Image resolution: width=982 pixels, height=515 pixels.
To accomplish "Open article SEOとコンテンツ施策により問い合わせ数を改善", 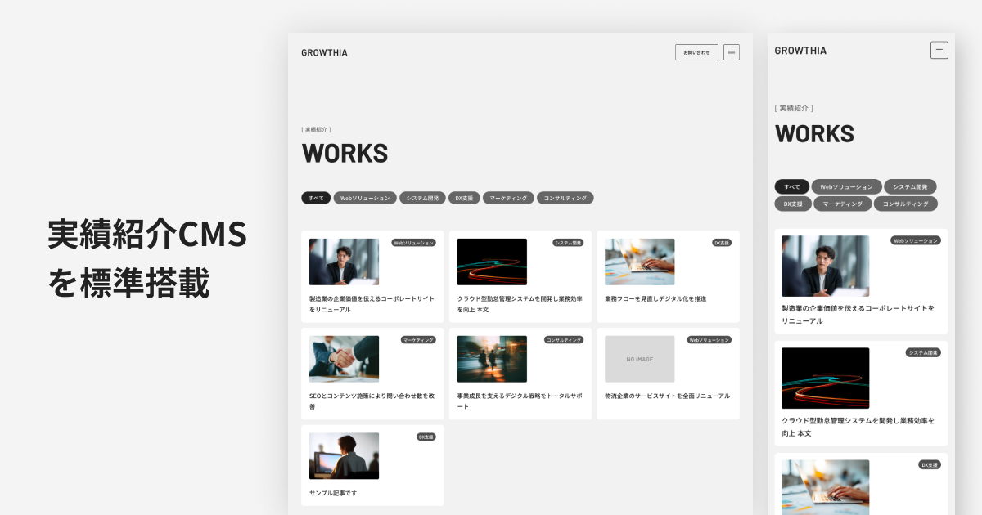I will click(372, 401).
